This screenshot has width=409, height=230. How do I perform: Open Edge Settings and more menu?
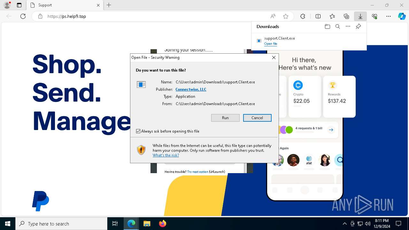pos(389,16)
